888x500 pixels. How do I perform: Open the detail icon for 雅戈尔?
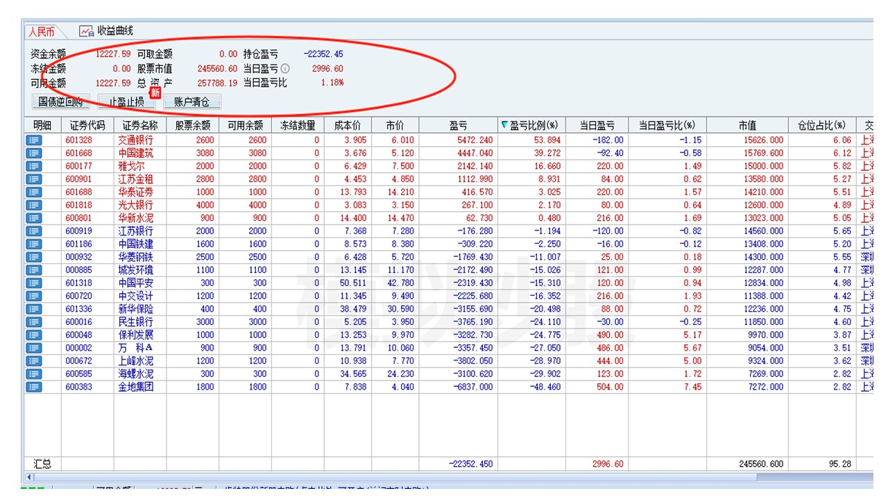pos(33,167)
